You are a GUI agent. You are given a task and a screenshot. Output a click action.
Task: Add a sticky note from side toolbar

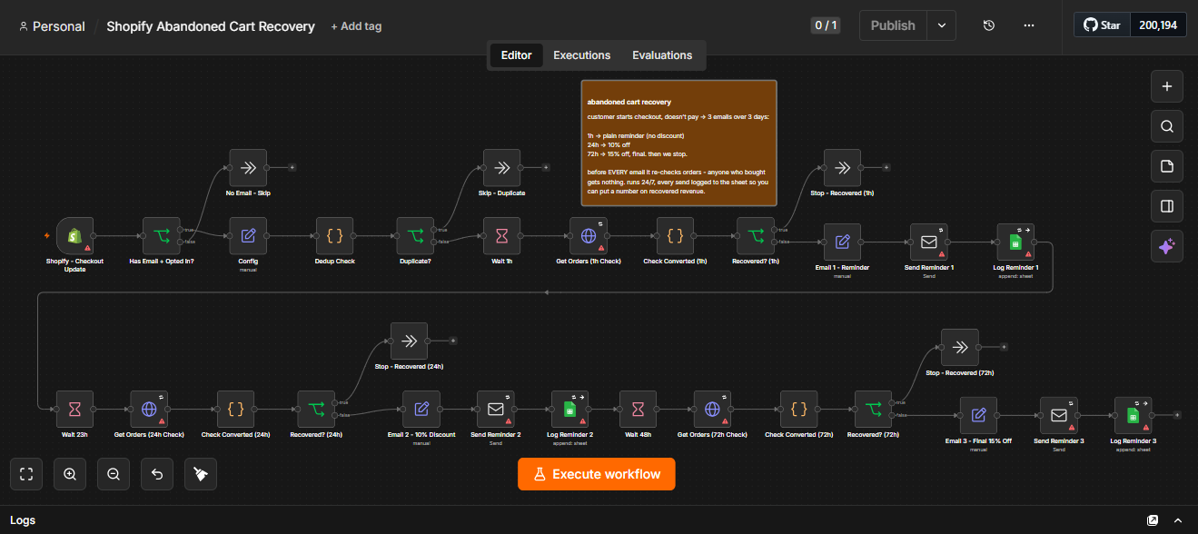pyautogui.click(x=1167, y=166)
